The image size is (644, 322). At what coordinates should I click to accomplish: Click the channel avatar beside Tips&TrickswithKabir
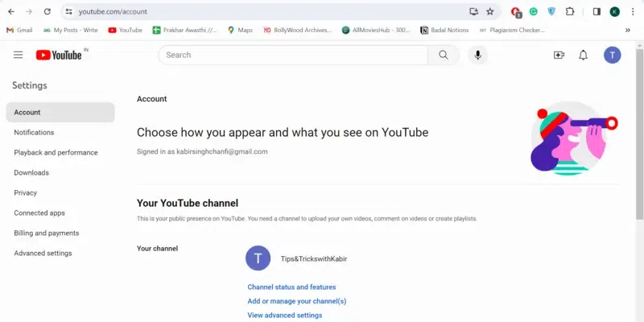pos(258,258)
